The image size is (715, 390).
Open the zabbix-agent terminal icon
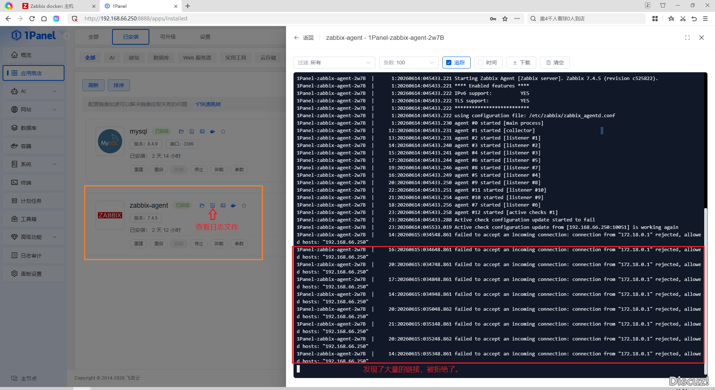tap(223, 205)
